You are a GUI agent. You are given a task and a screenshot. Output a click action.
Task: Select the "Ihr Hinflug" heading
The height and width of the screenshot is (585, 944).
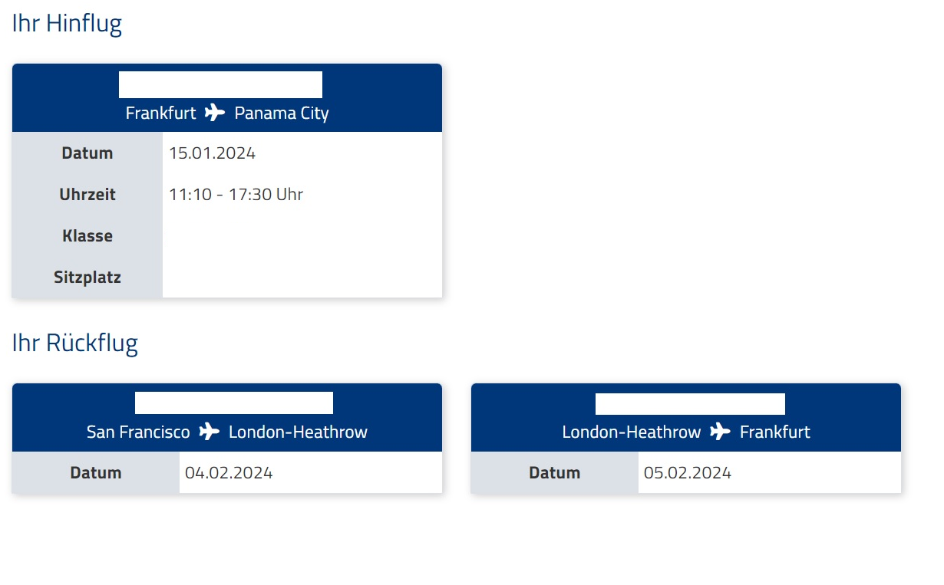click(67, 24)
